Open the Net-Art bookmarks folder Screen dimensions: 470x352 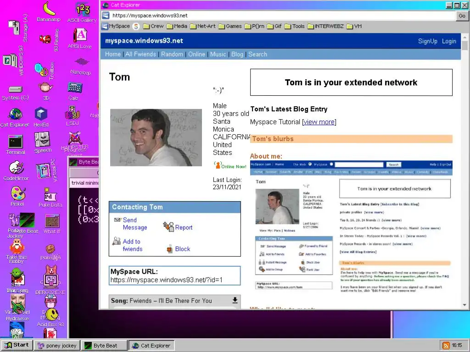202,26
